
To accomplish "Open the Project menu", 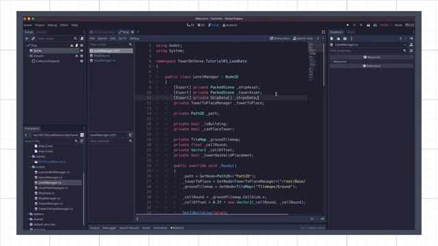I will (40, 25).
